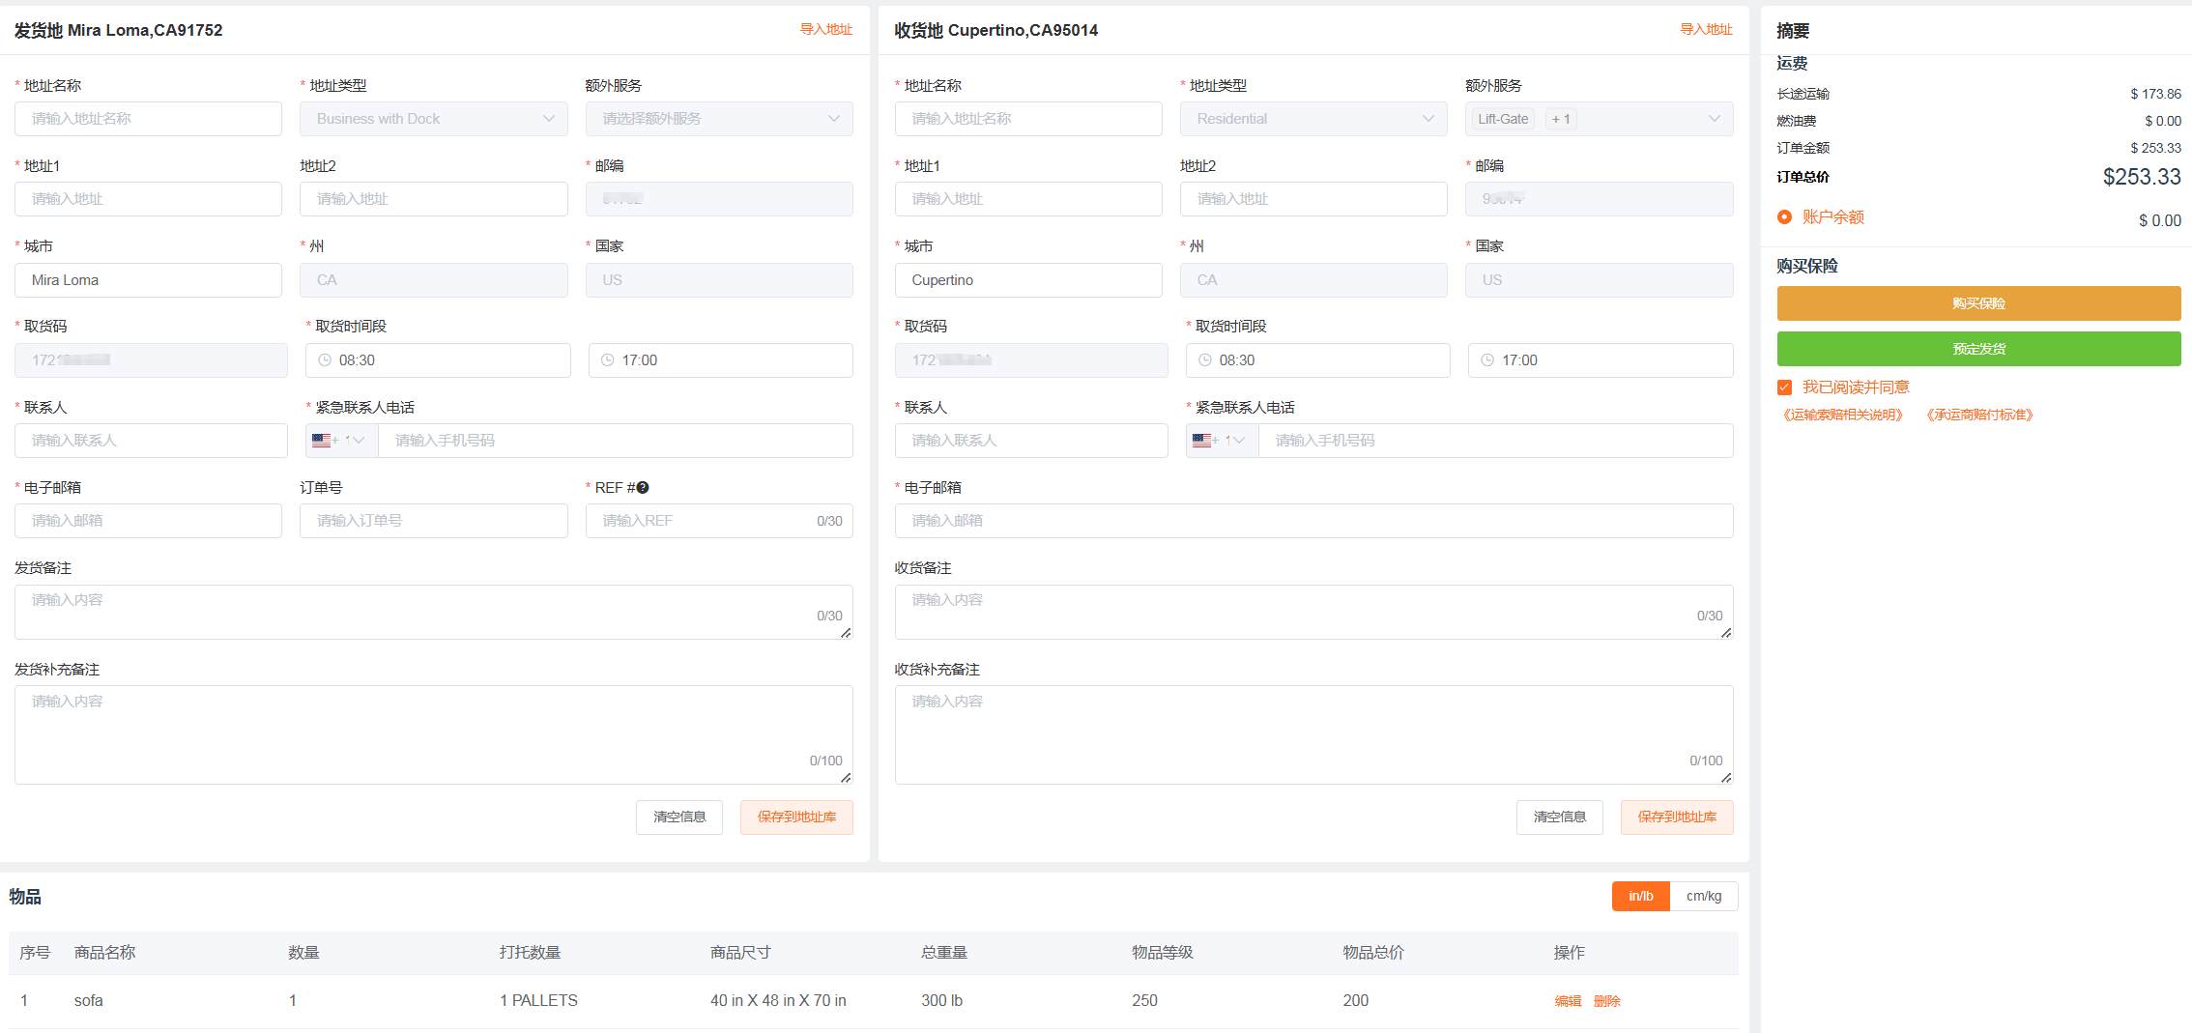The image size is (2192, 1033).
Task: Click the 发货备注 text area
Action: (x=434, y=612)
